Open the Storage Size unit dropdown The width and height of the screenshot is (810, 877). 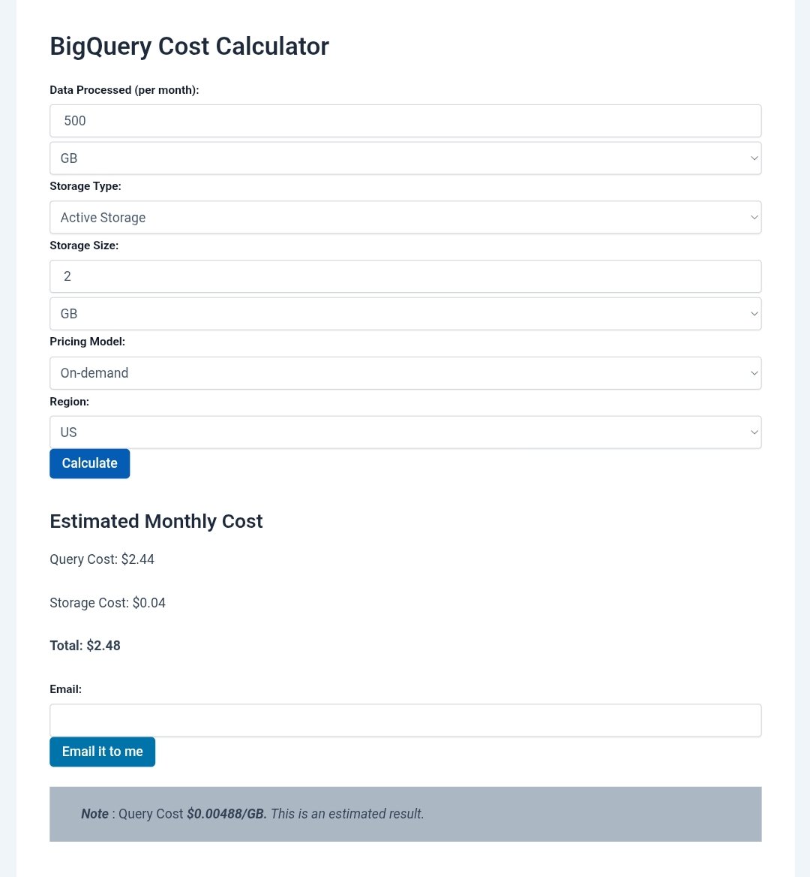[x=405, y=313]
